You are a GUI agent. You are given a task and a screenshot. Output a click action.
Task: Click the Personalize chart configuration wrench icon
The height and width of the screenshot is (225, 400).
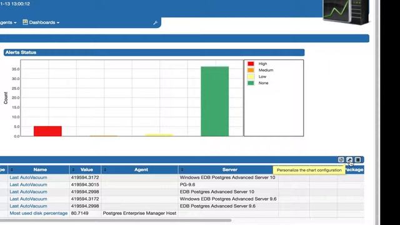(x=349, y=160)
